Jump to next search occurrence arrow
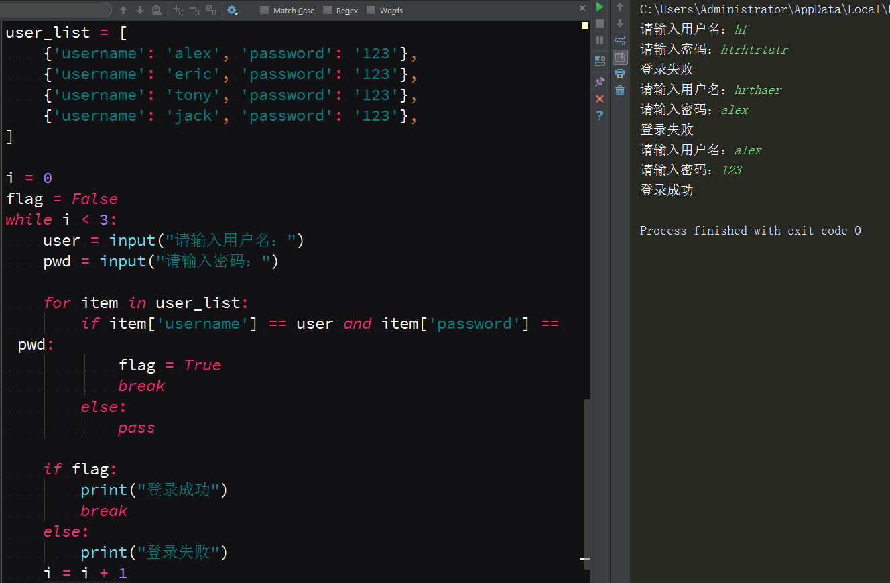The width and height of the screenshot is (890, 583). click(x=140, y=10)
